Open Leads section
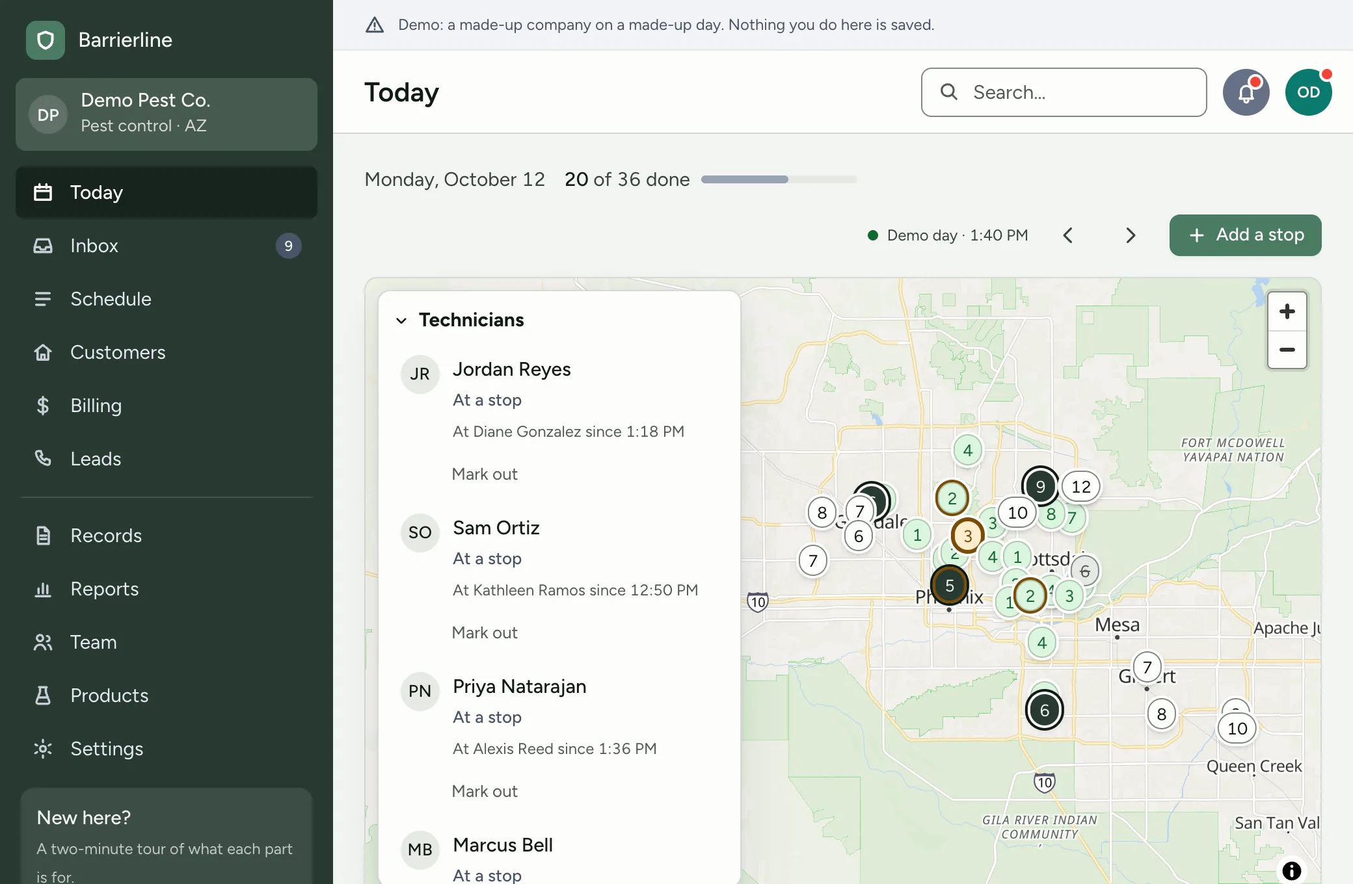This screenshot has width=1353, height=884. pyautogui.click(x=167, y=459)
